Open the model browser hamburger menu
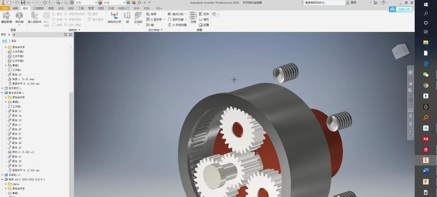Viewport: 437px width, 197px height. pos(70,34)
